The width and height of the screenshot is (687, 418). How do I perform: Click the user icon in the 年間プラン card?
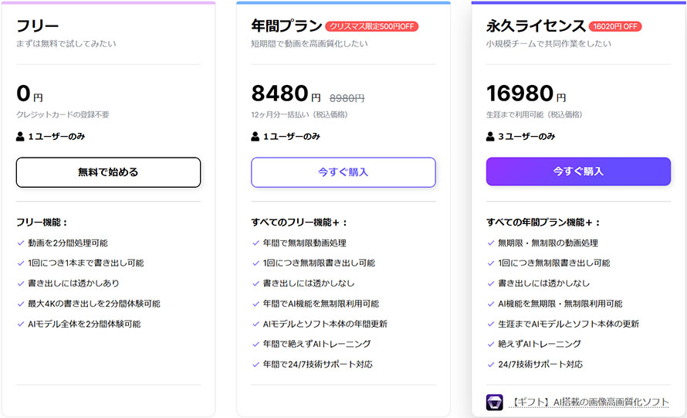click(256, 136)
